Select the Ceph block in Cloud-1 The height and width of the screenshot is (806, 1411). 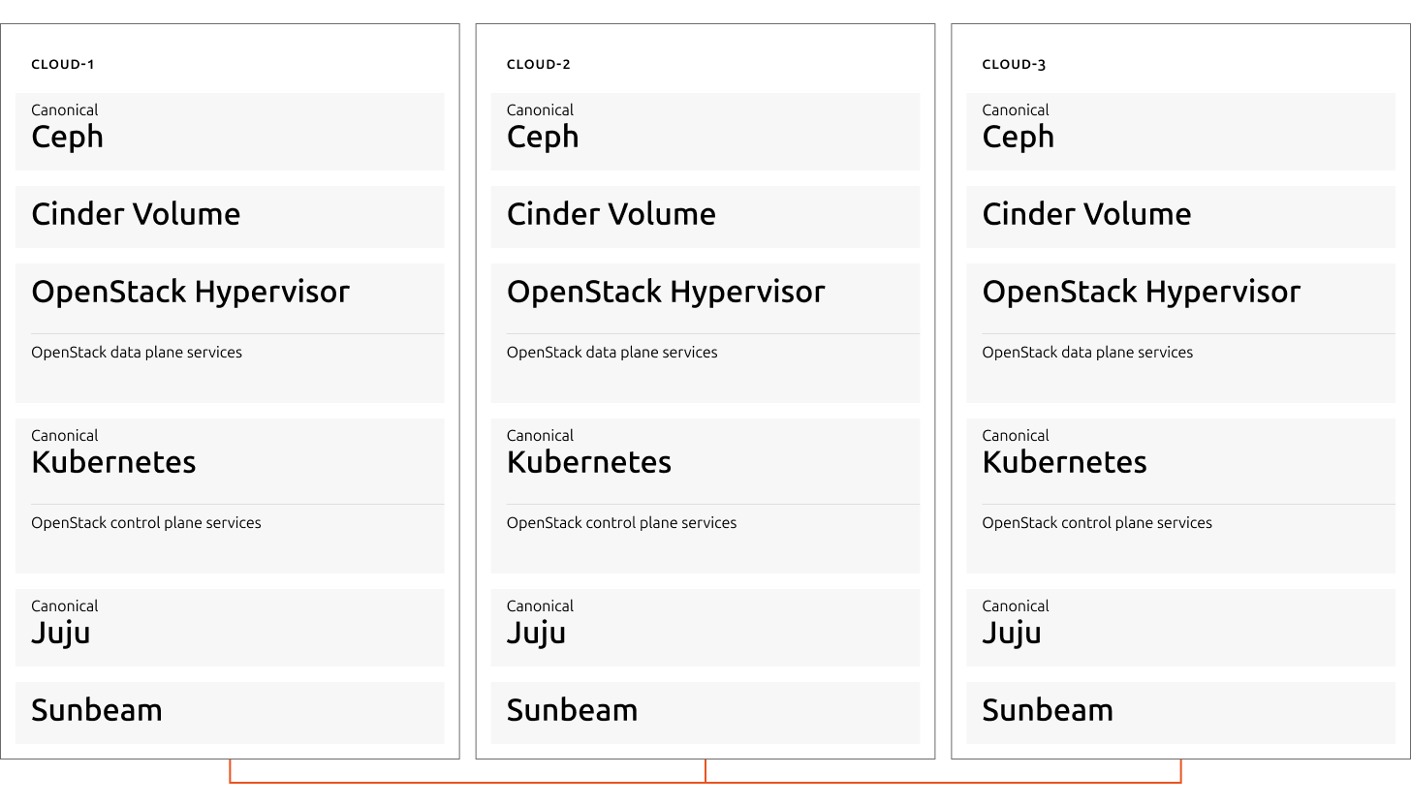(230, 132)
